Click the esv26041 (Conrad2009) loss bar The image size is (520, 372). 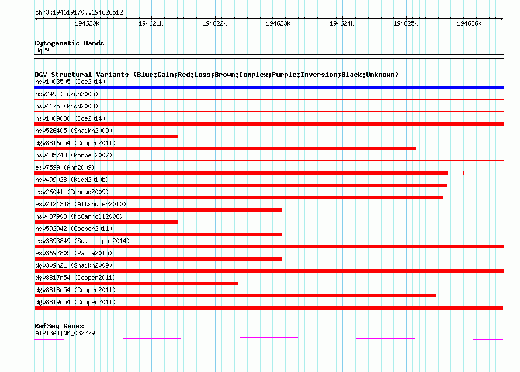(239, 198)
